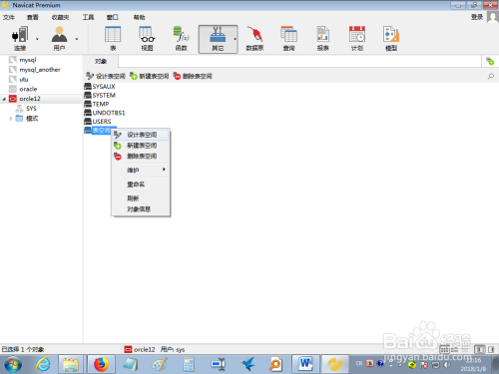
Task: Click 新建表空间 button in object toolbar
Action: click(x=150, y=76)
